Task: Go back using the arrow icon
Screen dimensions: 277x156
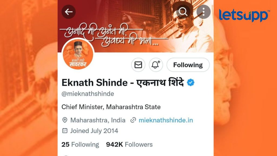Action: (68, 12)
